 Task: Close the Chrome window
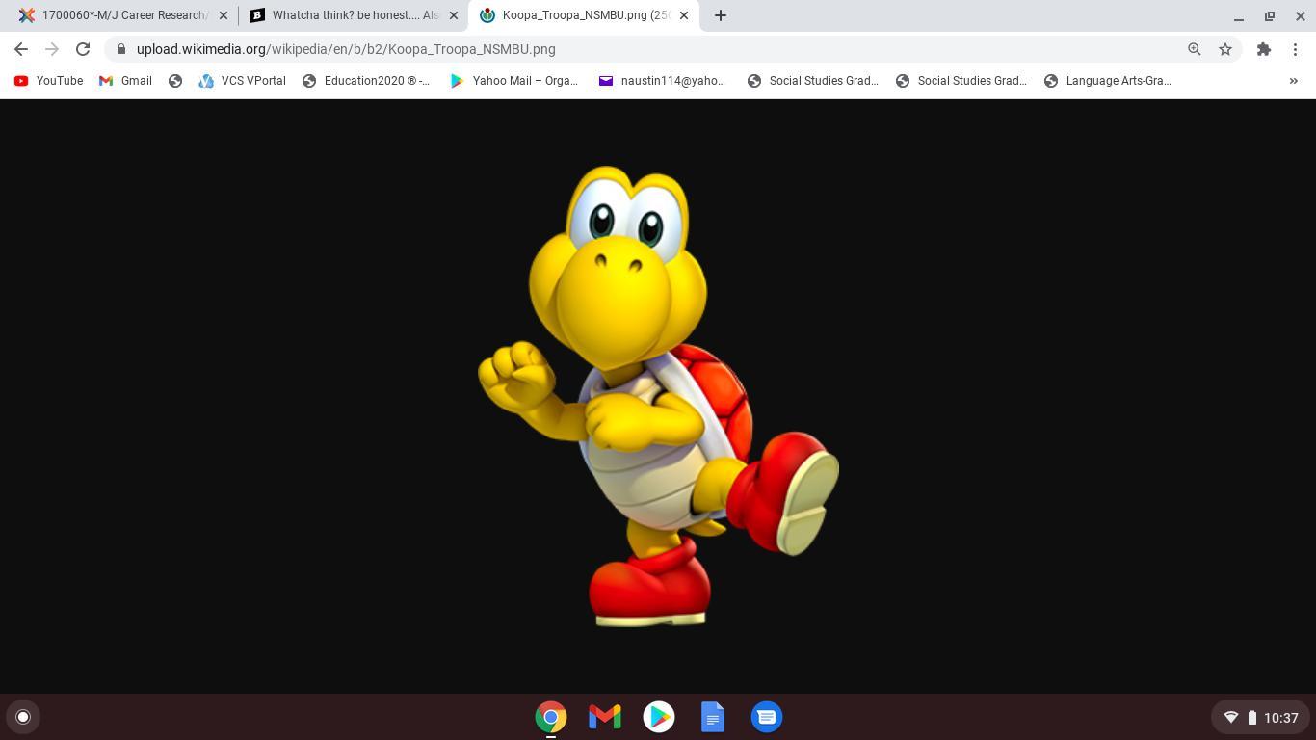[x=1301, y=15]
